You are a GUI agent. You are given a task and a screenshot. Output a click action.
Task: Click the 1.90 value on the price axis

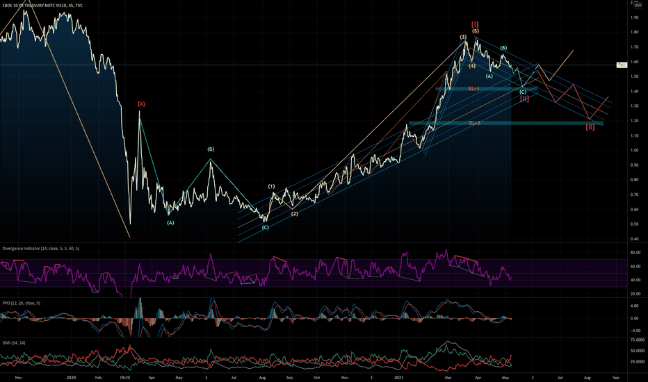pos(635,17)
